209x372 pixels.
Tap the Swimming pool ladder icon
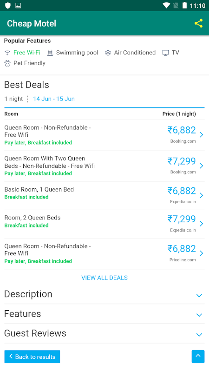tap(50, 53)
